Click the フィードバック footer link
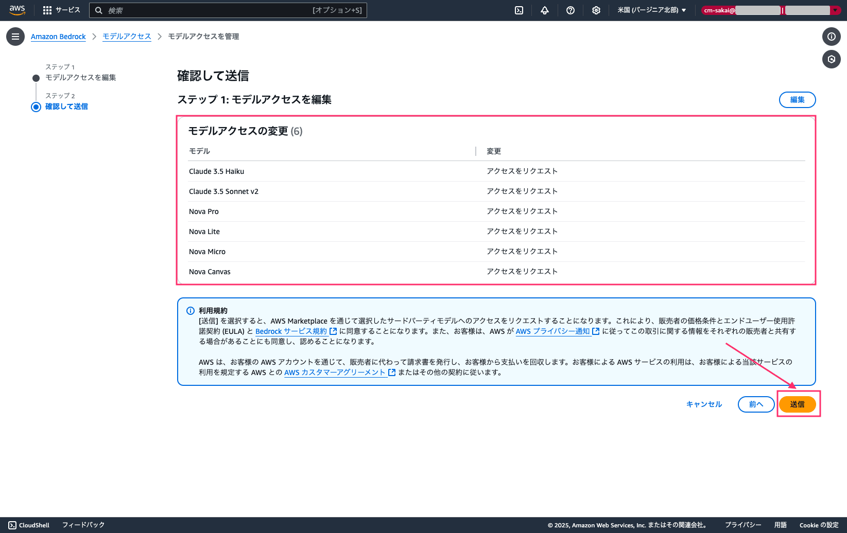Image resolution: width=847 pixels, height=533 pixels. click(x=83, y=525)
